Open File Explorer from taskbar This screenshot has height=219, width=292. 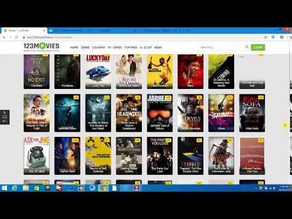(26, 188)
